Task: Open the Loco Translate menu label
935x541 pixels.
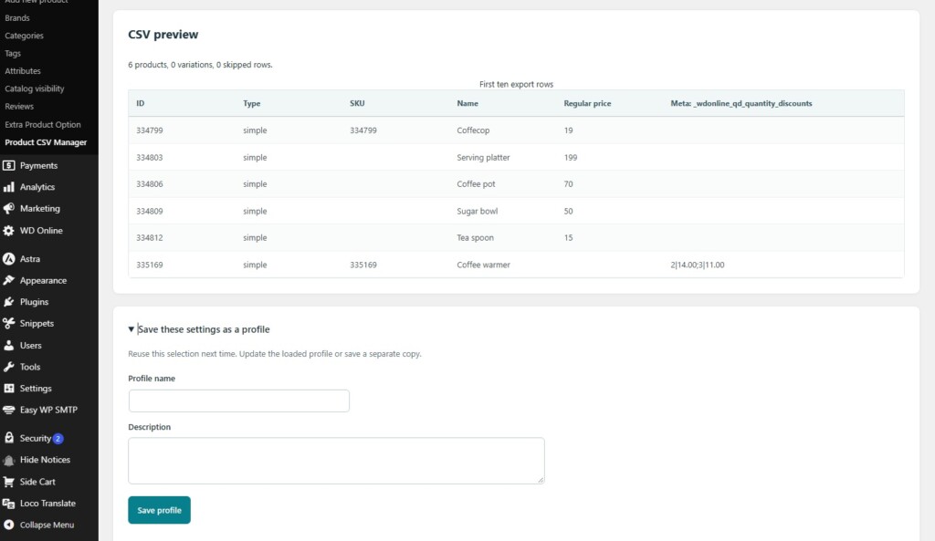Action: [47, 504]
